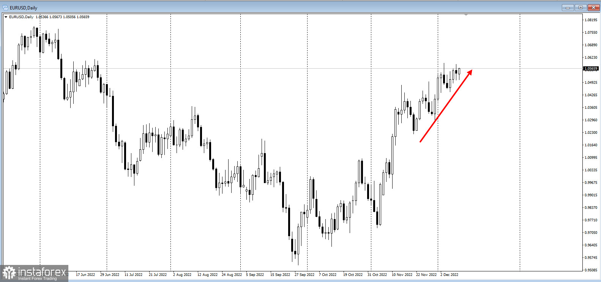Click the 0.97710 price scale label

(x=591, y=220)
